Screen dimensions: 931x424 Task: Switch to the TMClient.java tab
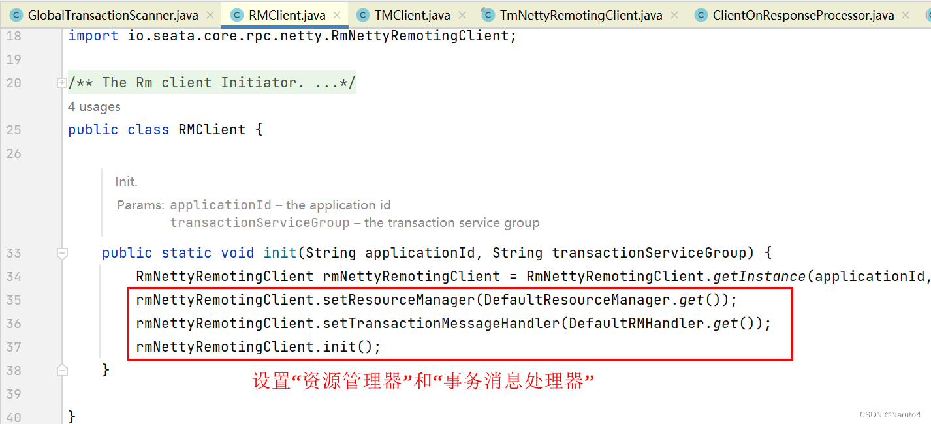pyautogui.click(x=412, y=15)
